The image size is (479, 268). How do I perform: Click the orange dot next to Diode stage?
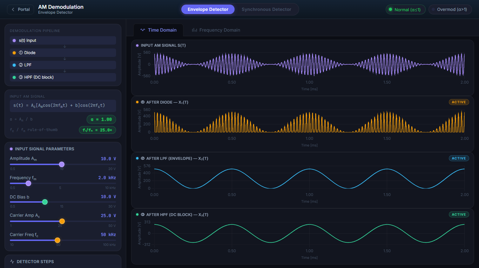tap(14, 53)
